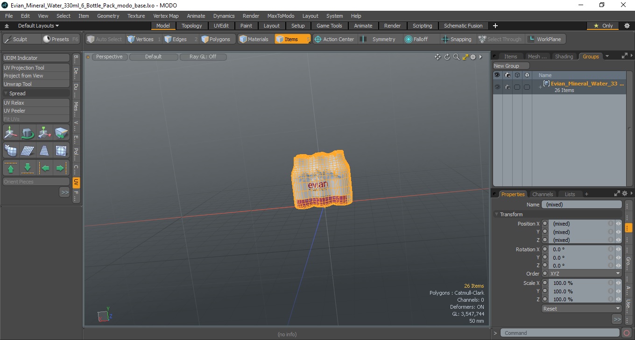Click the spherical UV grid icon
The height and width of the screenshot is (340, 635).
(61, 150)
